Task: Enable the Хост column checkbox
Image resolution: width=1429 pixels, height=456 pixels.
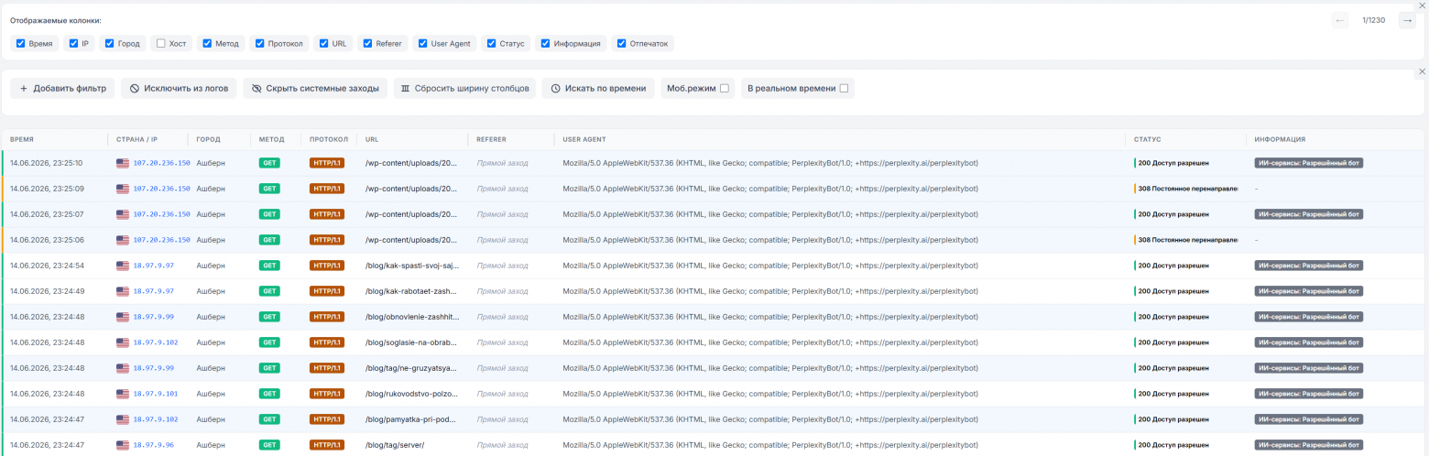Action: tap(161, 43)
